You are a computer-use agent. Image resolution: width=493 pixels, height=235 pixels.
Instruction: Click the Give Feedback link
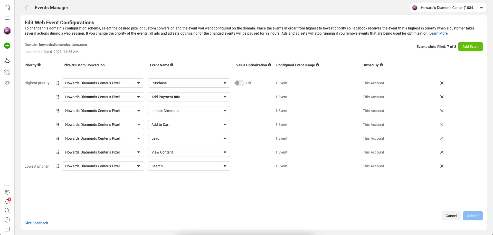point(36,223)
